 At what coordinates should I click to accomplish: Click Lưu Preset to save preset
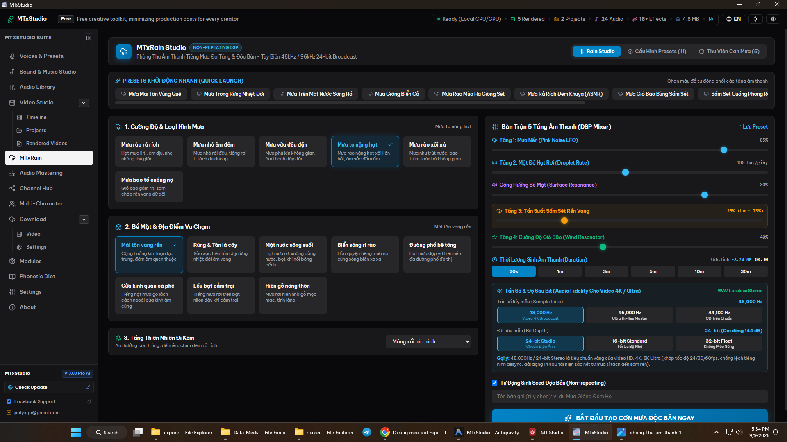click(752, 127)
